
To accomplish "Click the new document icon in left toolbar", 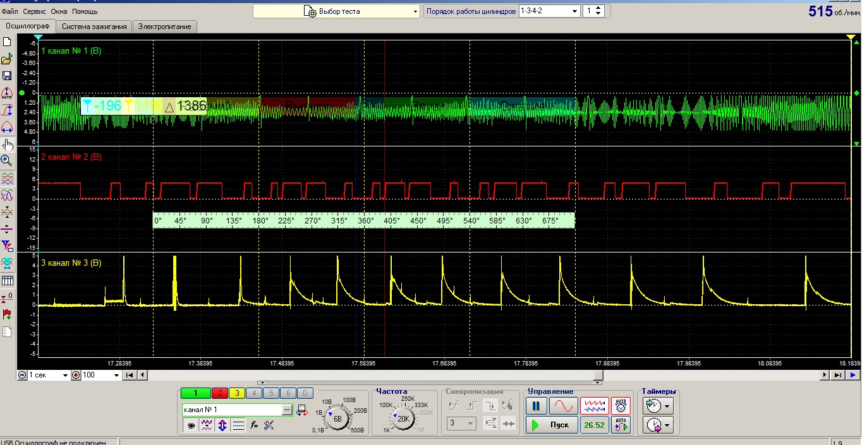I will 7,42.
